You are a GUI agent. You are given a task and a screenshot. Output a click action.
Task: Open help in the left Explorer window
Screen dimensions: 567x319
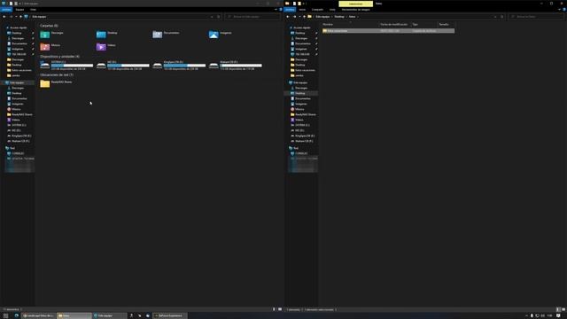pos(281,10)
